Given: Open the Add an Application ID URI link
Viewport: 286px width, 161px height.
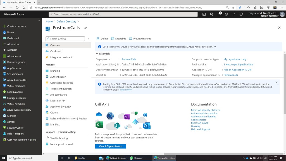Looking at the screenshot, I should pyautogui.click(x=237, y=70).
